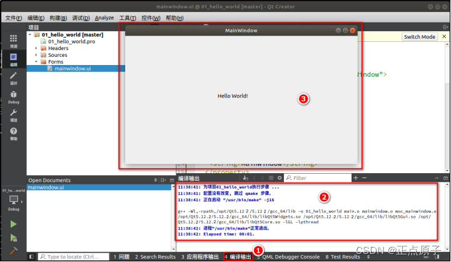Open the Debug mode bug icon
Viewport: 451px width, 262px height.
(x=14, y=97)
